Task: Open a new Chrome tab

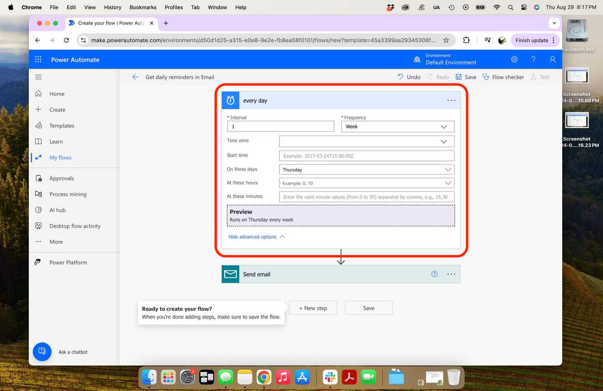Action: tap(166, 23)
